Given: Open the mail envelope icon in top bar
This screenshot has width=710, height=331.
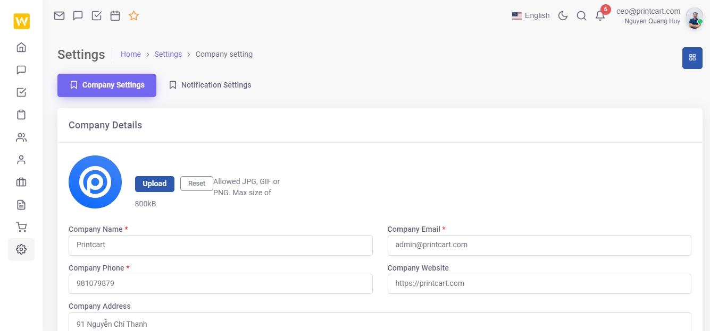Looking at the screenshot, I should 60,15.
